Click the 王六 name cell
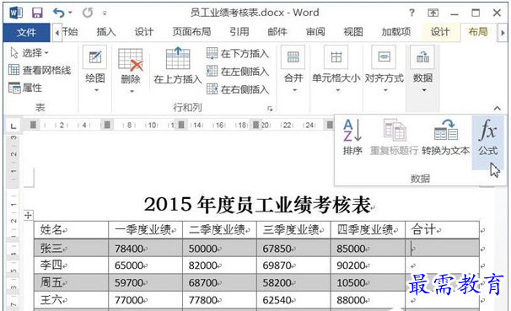Viewport: 511px width, 311px height. click(x=71, y=299)
